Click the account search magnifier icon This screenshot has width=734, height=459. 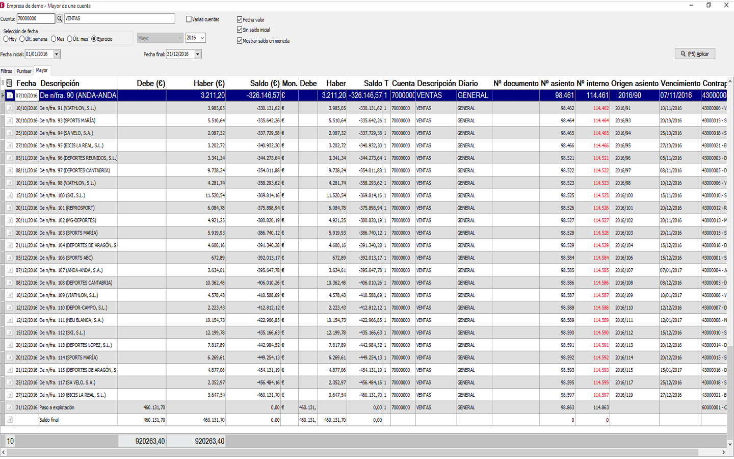click(60, 19)
